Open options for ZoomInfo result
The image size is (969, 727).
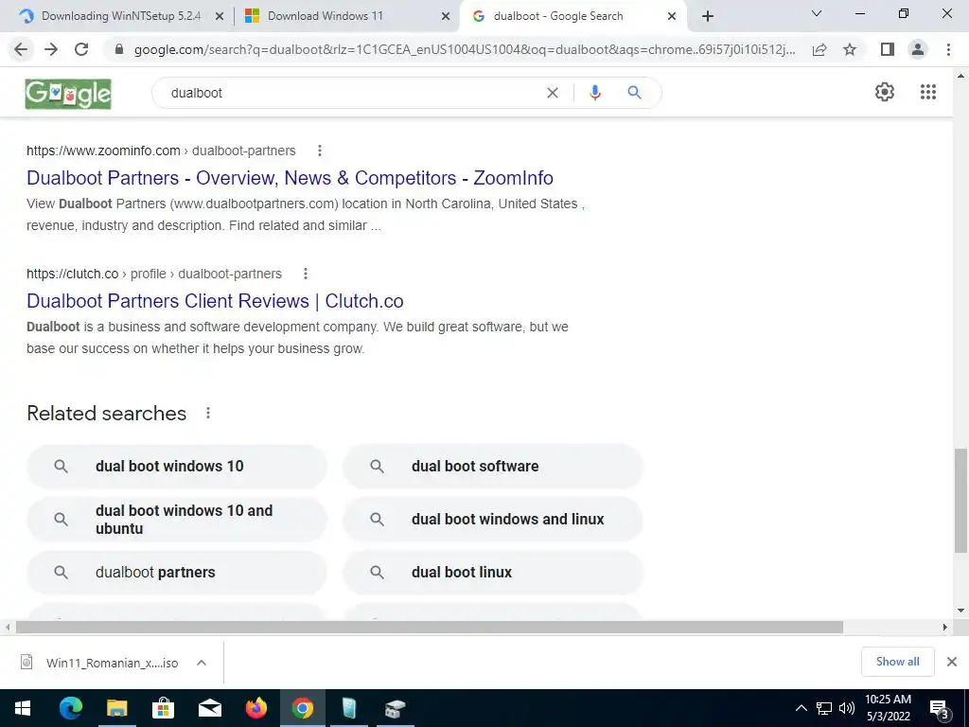tap(320, 151)
